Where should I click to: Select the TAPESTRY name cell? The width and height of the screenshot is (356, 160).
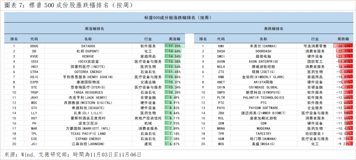tap(263, 133)
